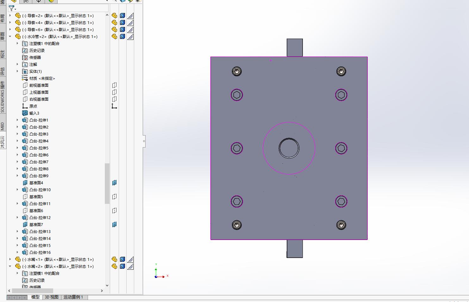Jump to last tab with navigation arrow
The height and width of the screenshot is (302, 469).
[24, 298]
